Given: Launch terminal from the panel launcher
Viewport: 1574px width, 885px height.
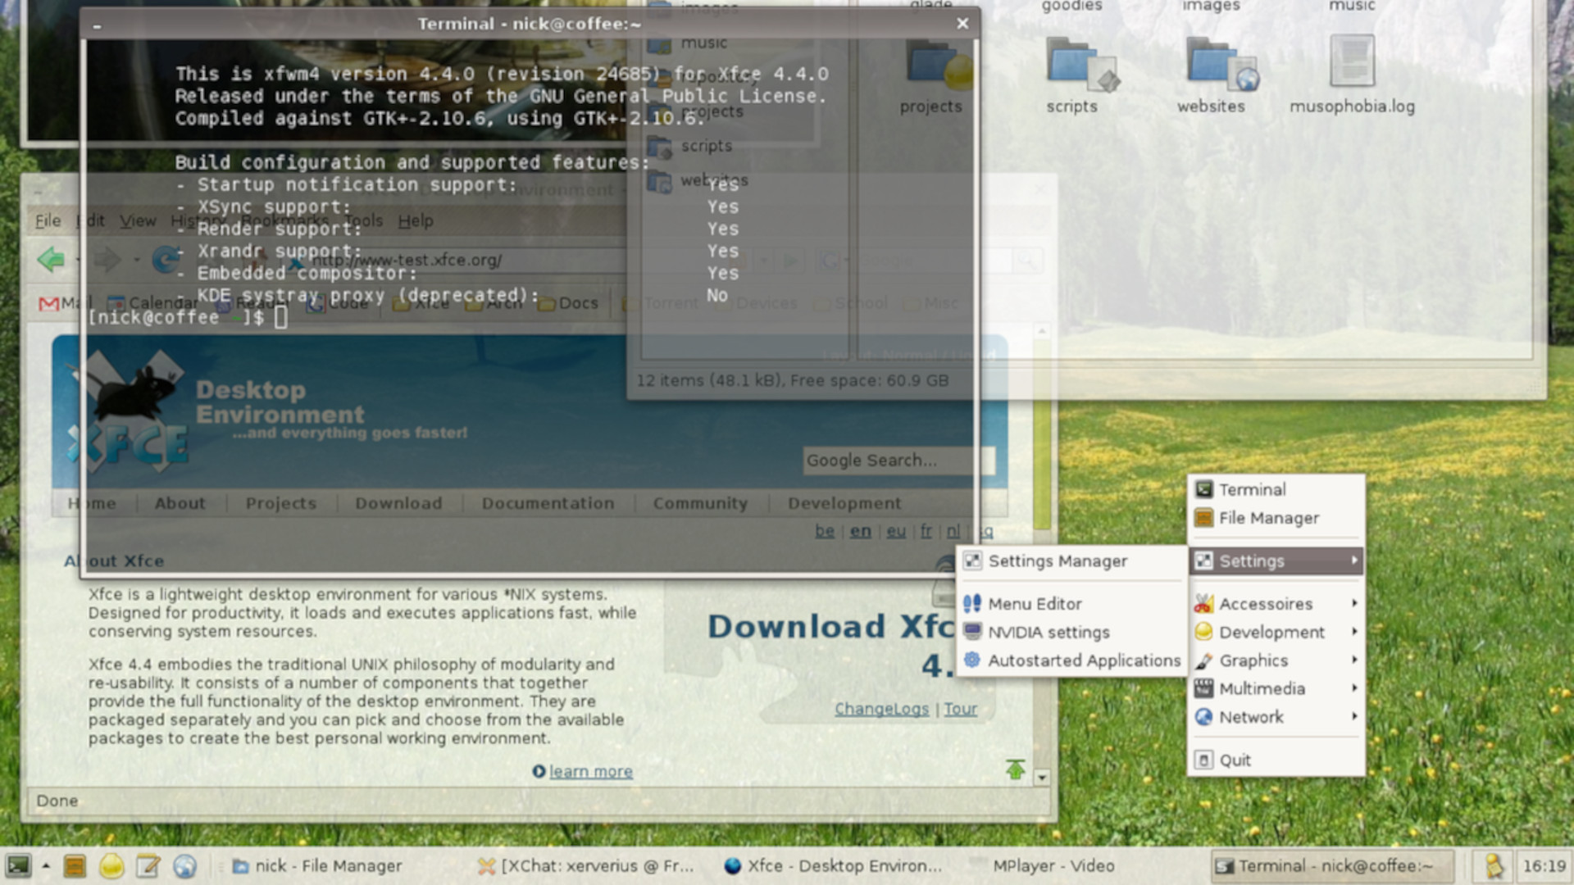Looking at the screenshot, I should point(18,865).
